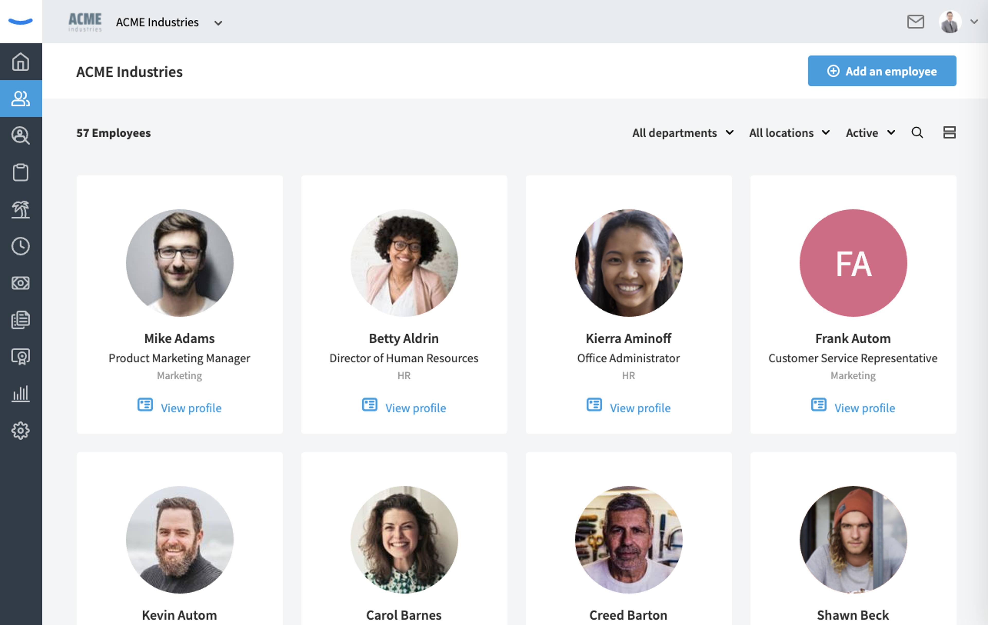Click the HR department label under Betty Aldrin

[x=404, y=376]
